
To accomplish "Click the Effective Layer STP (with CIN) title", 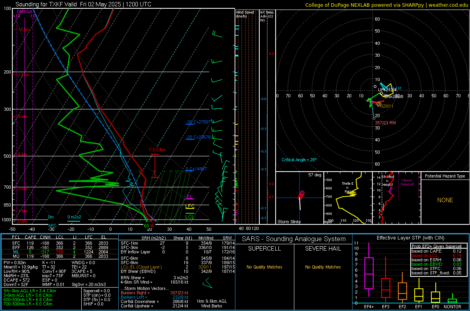I will [x=410, y=238].
